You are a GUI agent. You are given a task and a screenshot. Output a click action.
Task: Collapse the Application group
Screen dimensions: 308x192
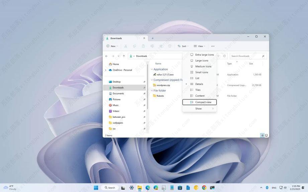click(x=152, y=69)
